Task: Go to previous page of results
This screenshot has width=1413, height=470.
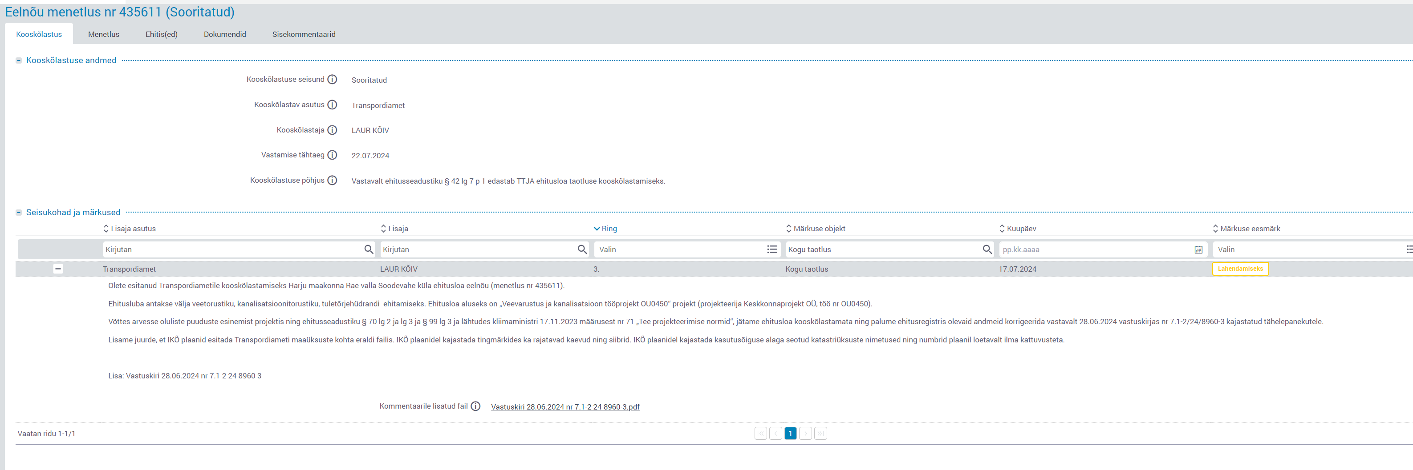Action: (776, 433)
